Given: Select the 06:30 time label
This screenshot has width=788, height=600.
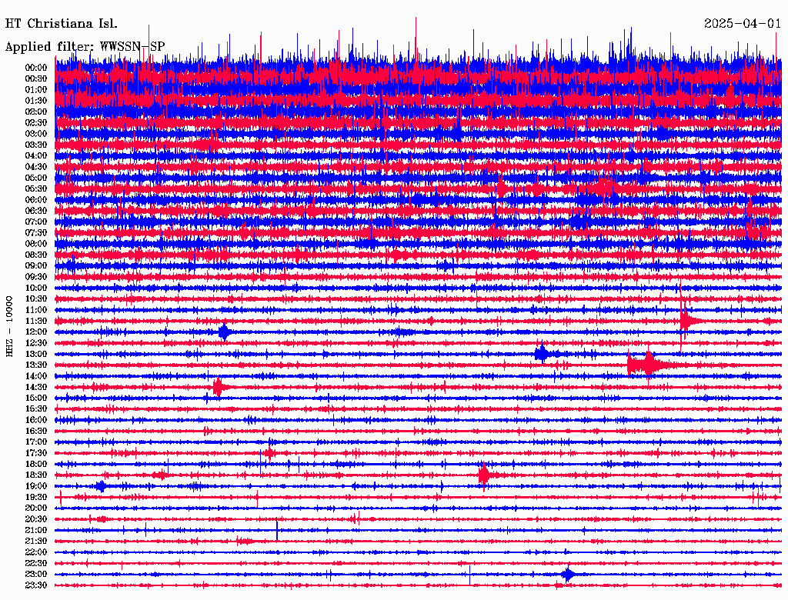Looking at the screenshot, I should click(x=36, y=211).
